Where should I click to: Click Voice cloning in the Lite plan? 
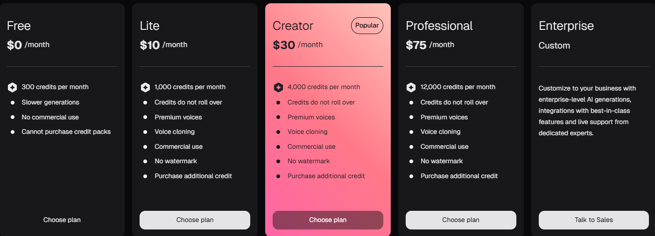[x=175, y=132]
